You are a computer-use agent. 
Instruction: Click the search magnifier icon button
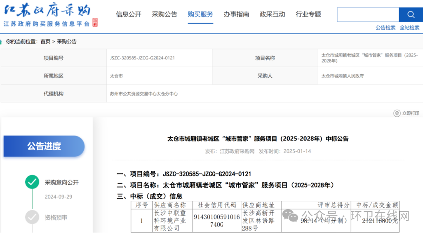[411, 14]
